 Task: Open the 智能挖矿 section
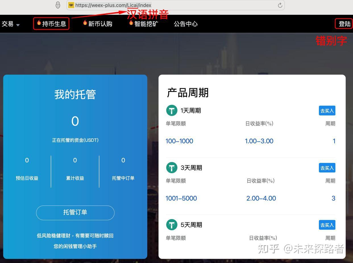[146, 24]
